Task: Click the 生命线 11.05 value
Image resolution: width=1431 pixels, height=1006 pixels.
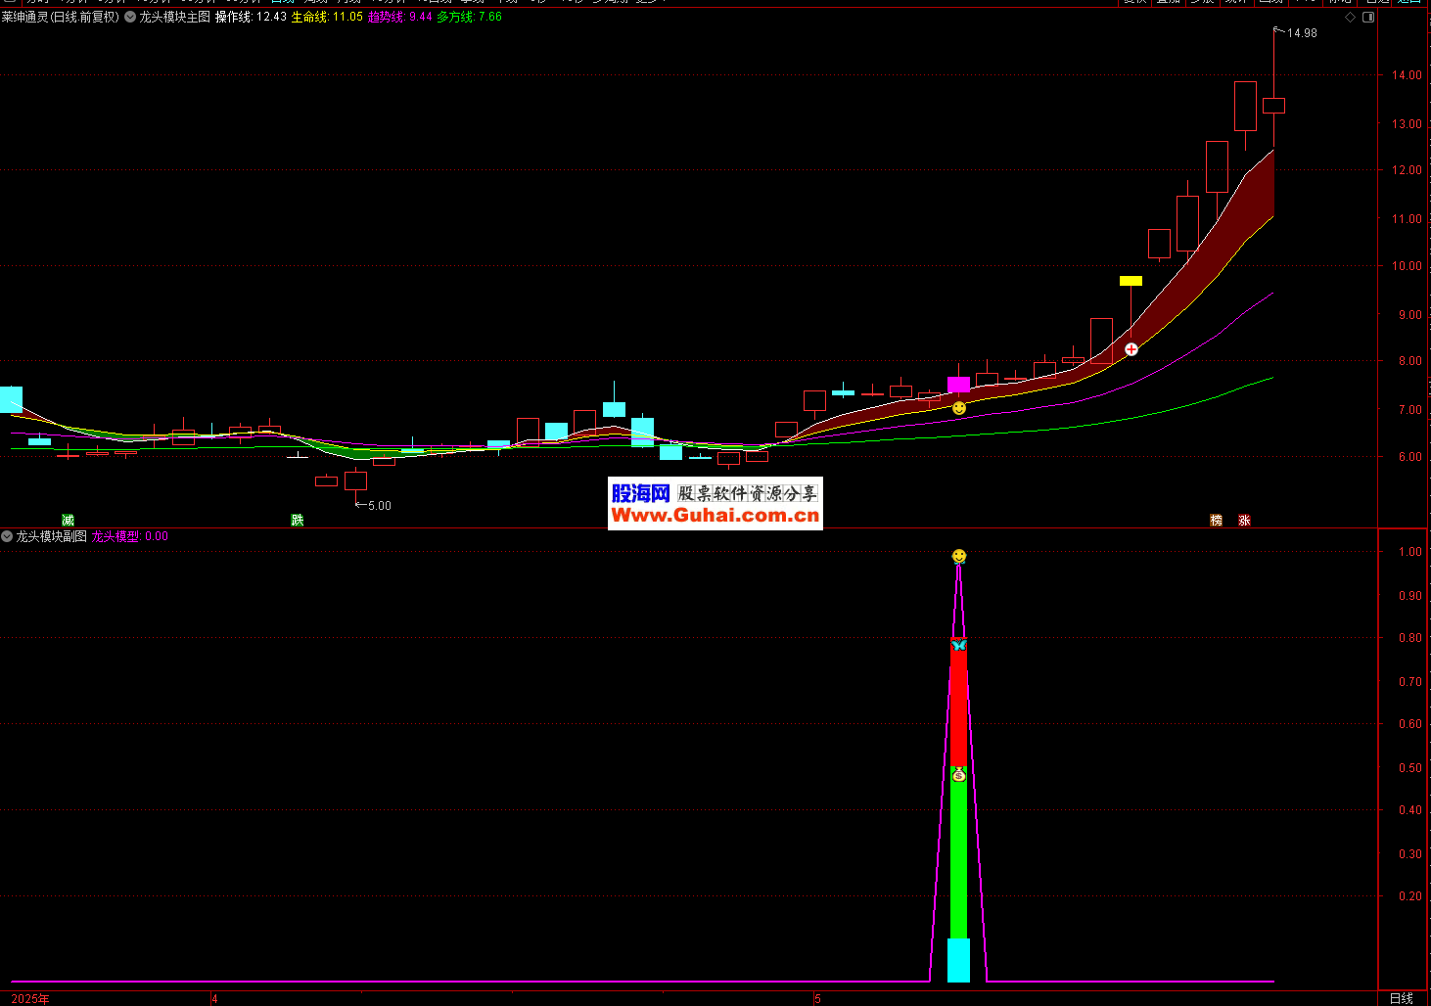Action: coord(327,17)
